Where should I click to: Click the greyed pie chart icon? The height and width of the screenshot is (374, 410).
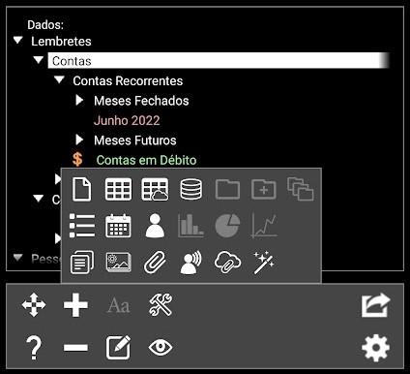(x=227, y=226)
